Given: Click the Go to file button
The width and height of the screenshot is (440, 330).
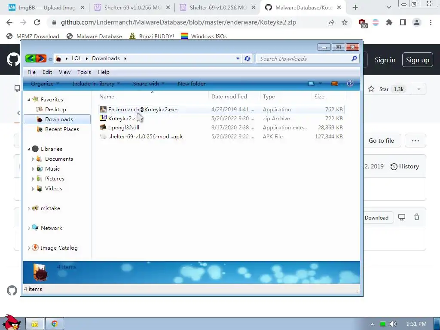Looking at the screenshot, I should click(381, 141).
